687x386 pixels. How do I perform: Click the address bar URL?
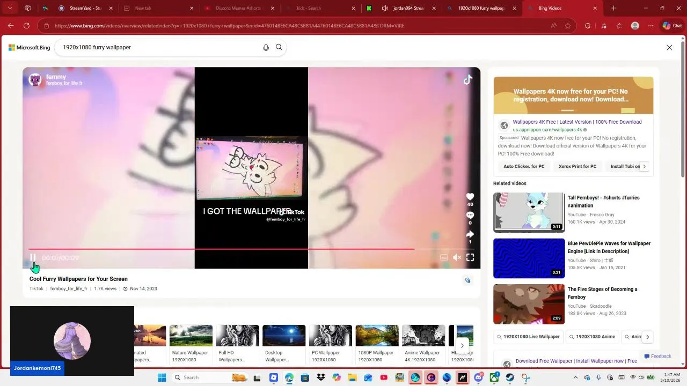tap(229, 26)
